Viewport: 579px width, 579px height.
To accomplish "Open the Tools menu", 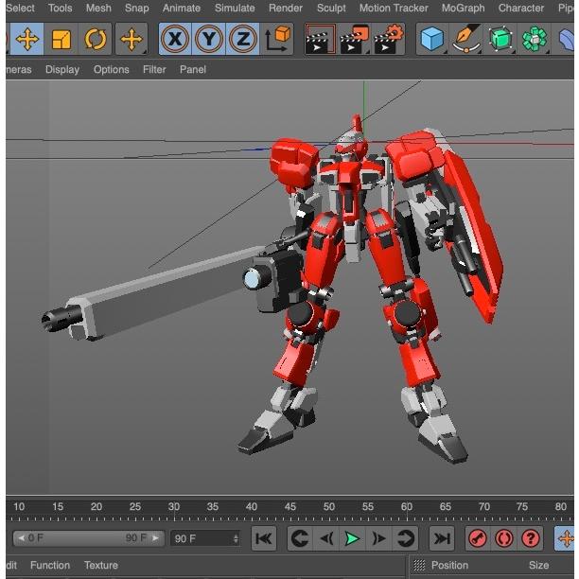I will click(x=60, y=8).
